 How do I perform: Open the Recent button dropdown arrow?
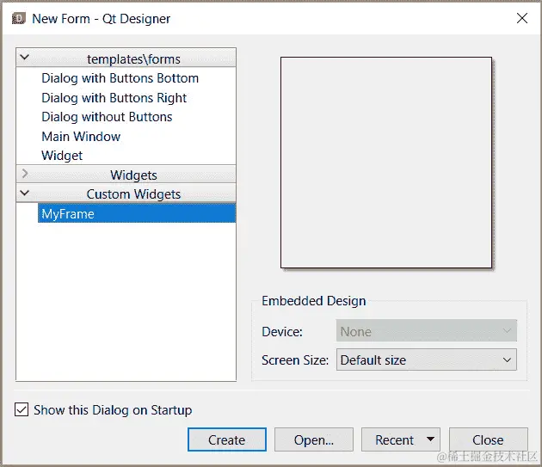point(430,439)
